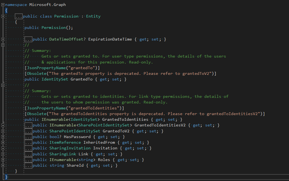Screen dimensions: 289x181
Task: Click the Obsolete attribute mentioning grantedToV2
Action: [x=120, y=74]
